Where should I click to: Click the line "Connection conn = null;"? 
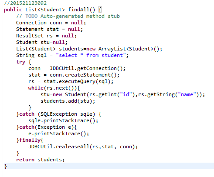51,23
